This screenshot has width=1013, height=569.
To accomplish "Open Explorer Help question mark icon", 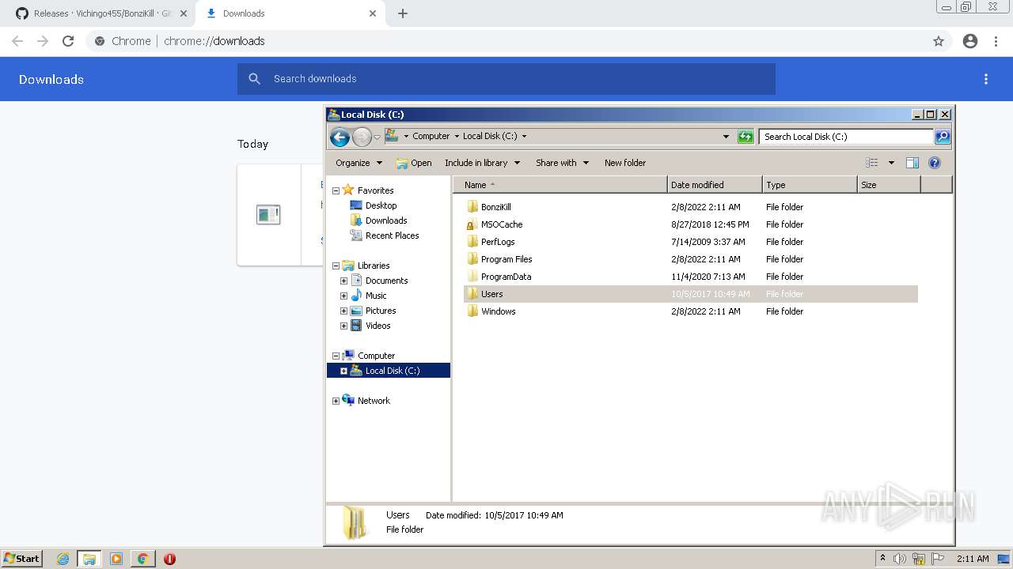I will (935, 163).
